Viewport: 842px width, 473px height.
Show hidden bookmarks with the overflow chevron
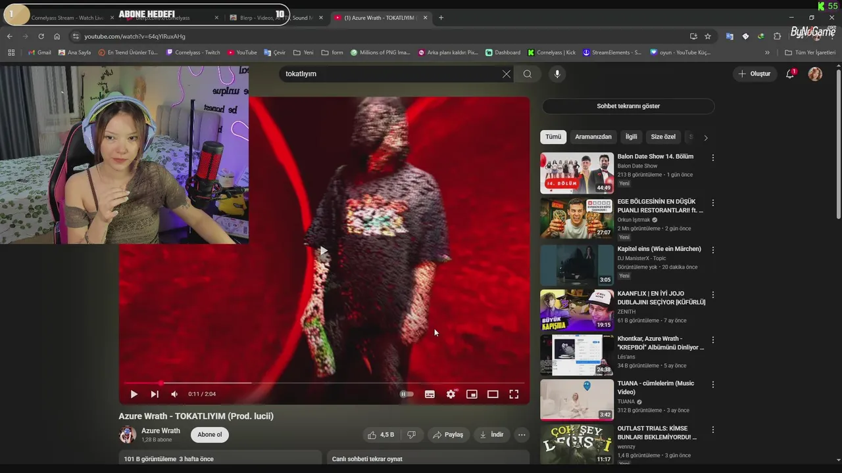pyautogui.click(x=767, y=53)
